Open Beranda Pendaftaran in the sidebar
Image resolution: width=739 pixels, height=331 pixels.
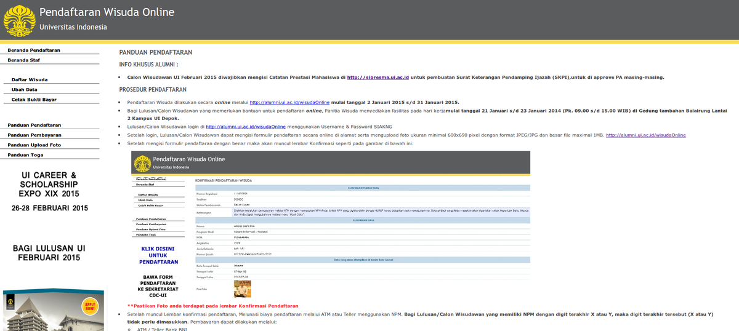point(34,50)
